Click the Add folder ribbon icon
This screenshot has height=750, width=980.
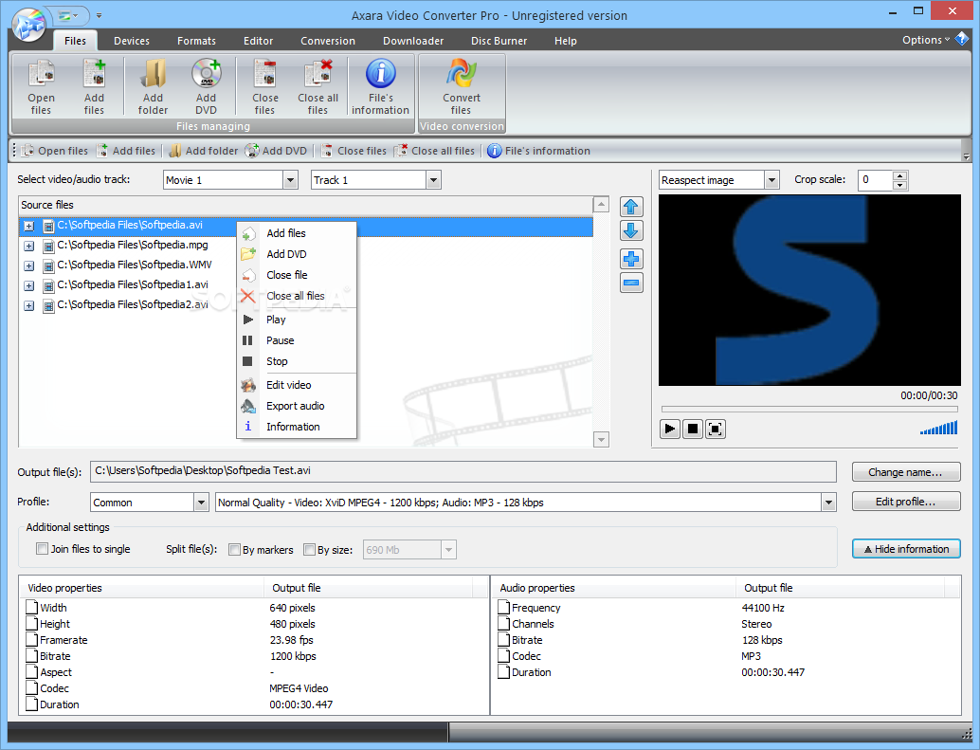coord(153,86)
